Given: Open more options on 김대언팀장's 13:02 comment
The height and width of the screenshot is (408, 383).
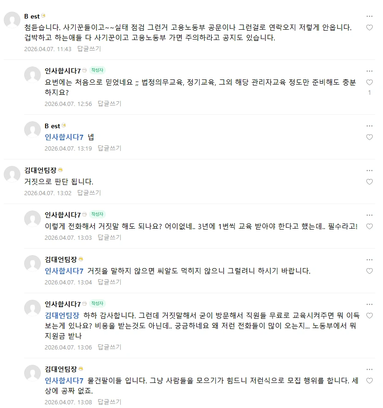Looking at the screenshot, I should pyautogui.click(x=369, y=171).
